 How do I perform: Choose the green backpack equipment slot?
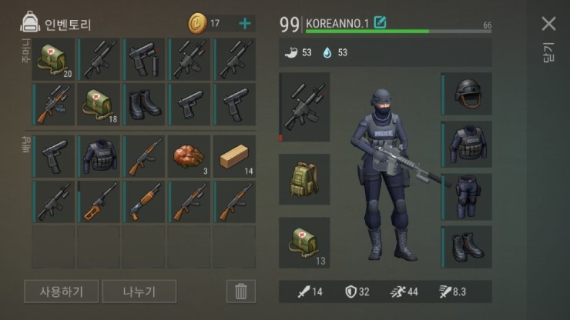304,179
